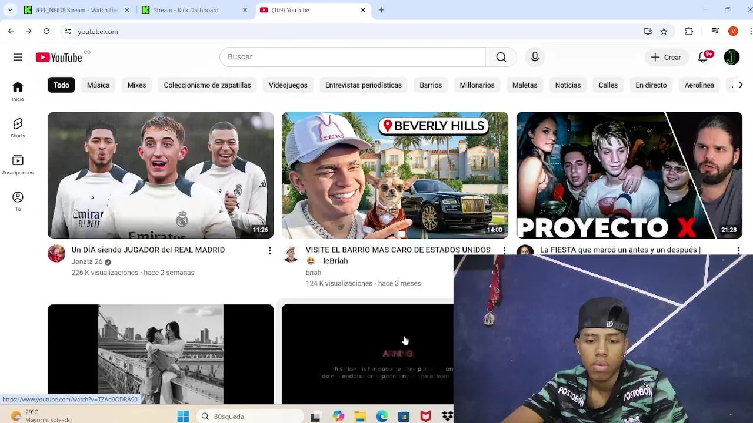This screenshot has width=753, height=423.
Task: Click the Crear button
Action: 666,57
